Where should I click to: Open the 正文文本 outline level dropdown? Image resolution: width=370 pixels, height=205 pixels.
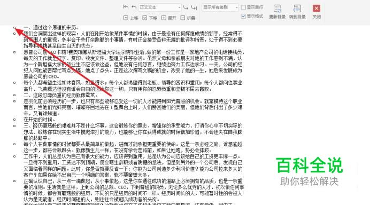(159, 7)
